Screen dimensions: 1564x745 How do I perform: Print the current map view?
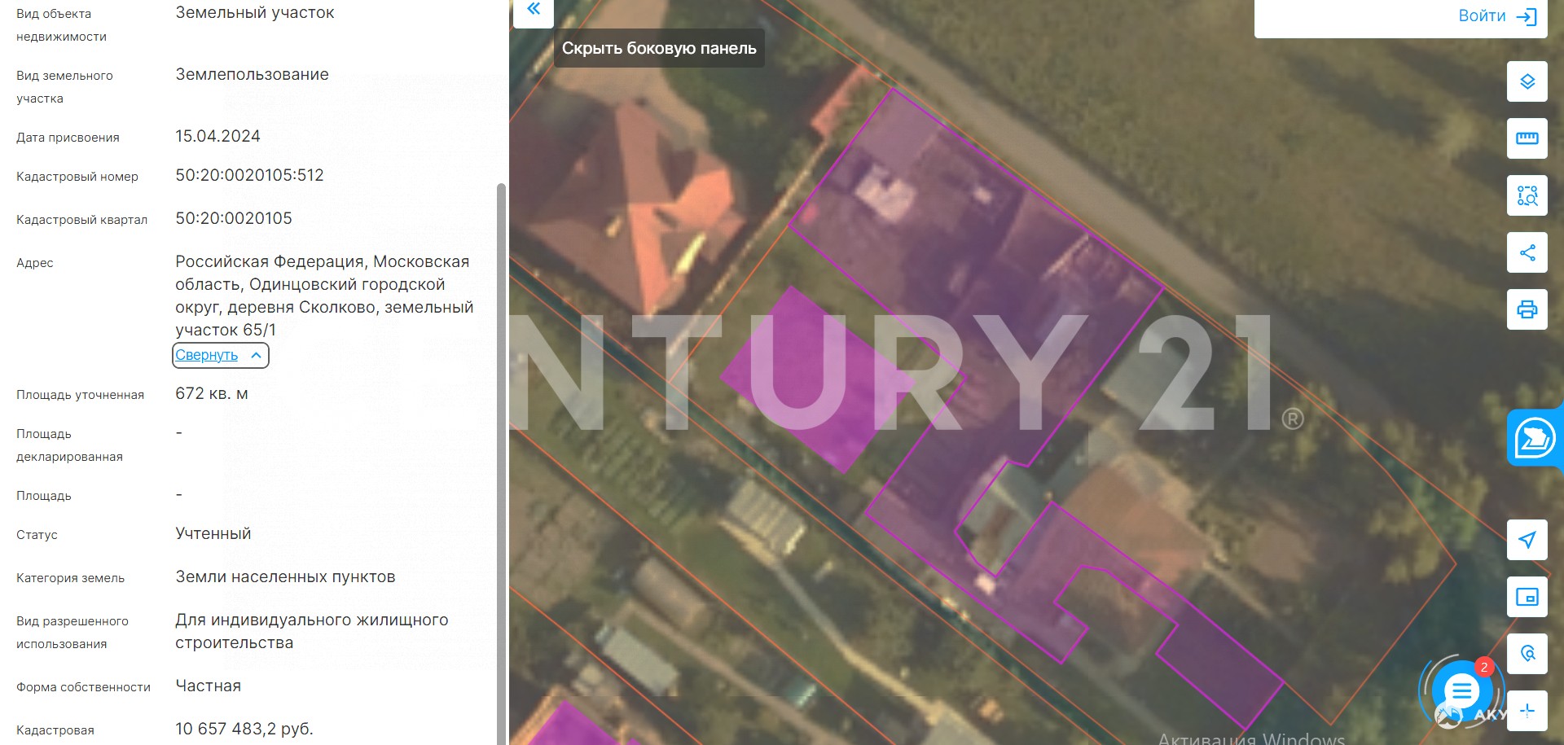(x=1527, y=309)
